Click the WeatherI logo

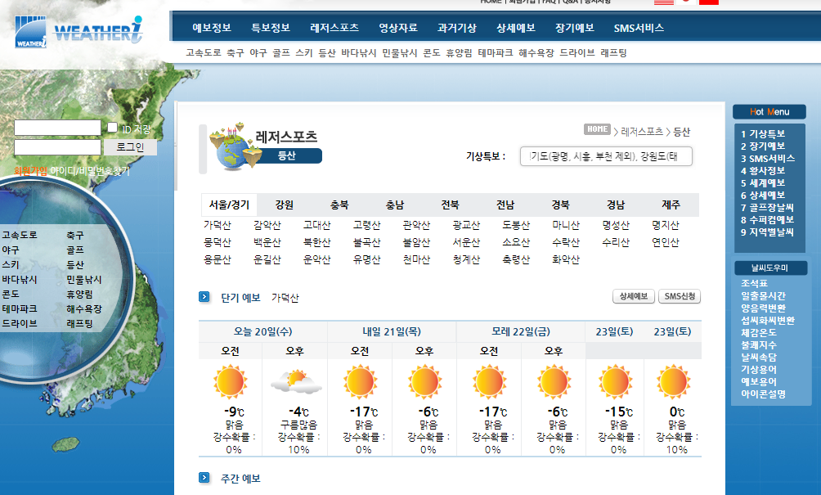point(79,31)
